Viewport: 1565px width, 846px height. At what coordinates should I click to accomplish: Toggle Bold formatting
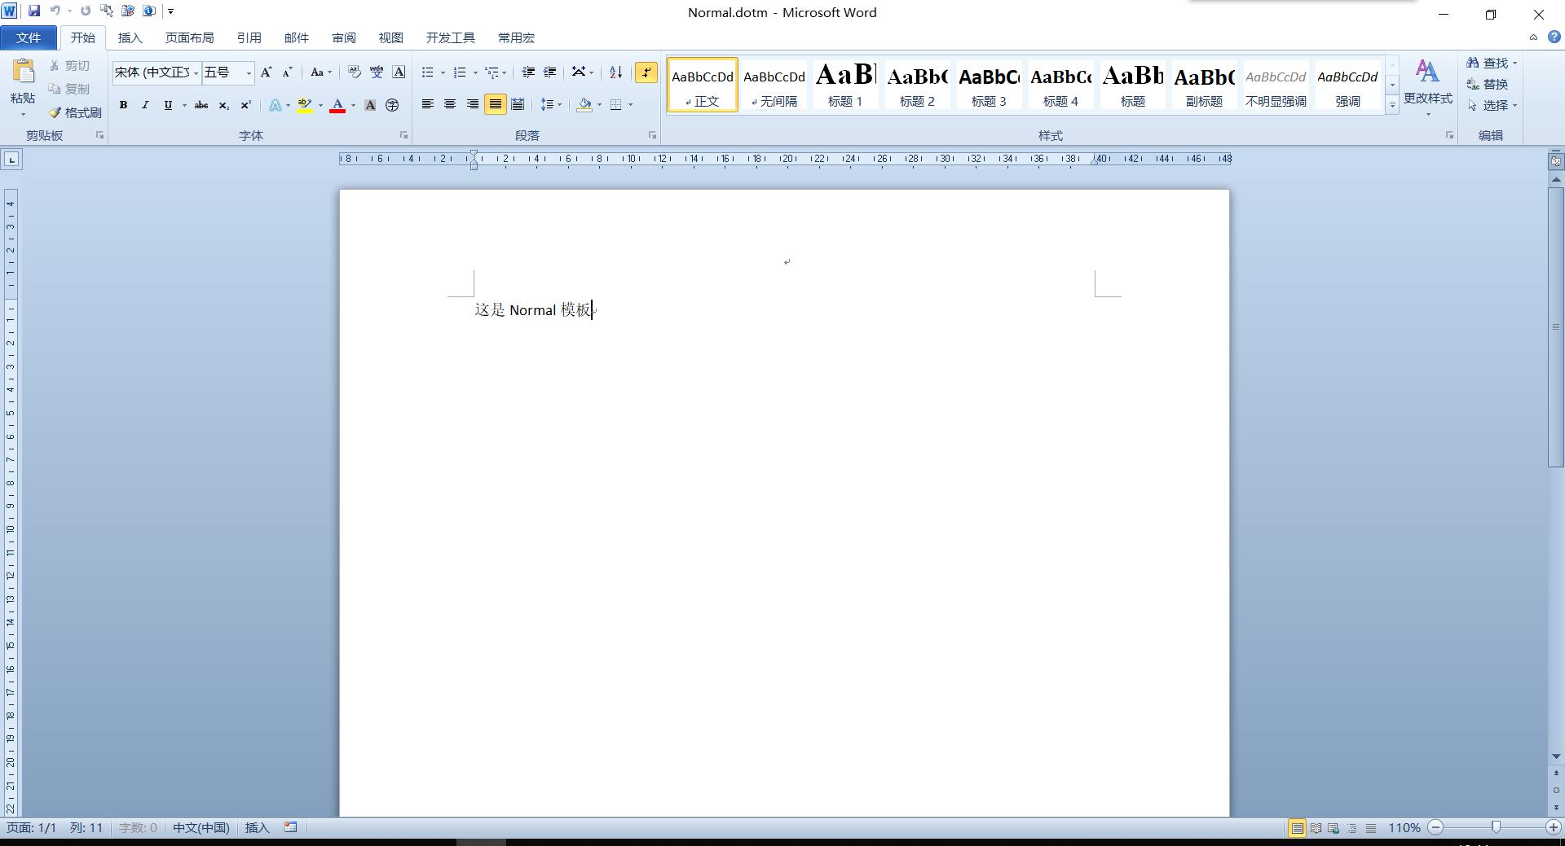(x=123, y=105)
